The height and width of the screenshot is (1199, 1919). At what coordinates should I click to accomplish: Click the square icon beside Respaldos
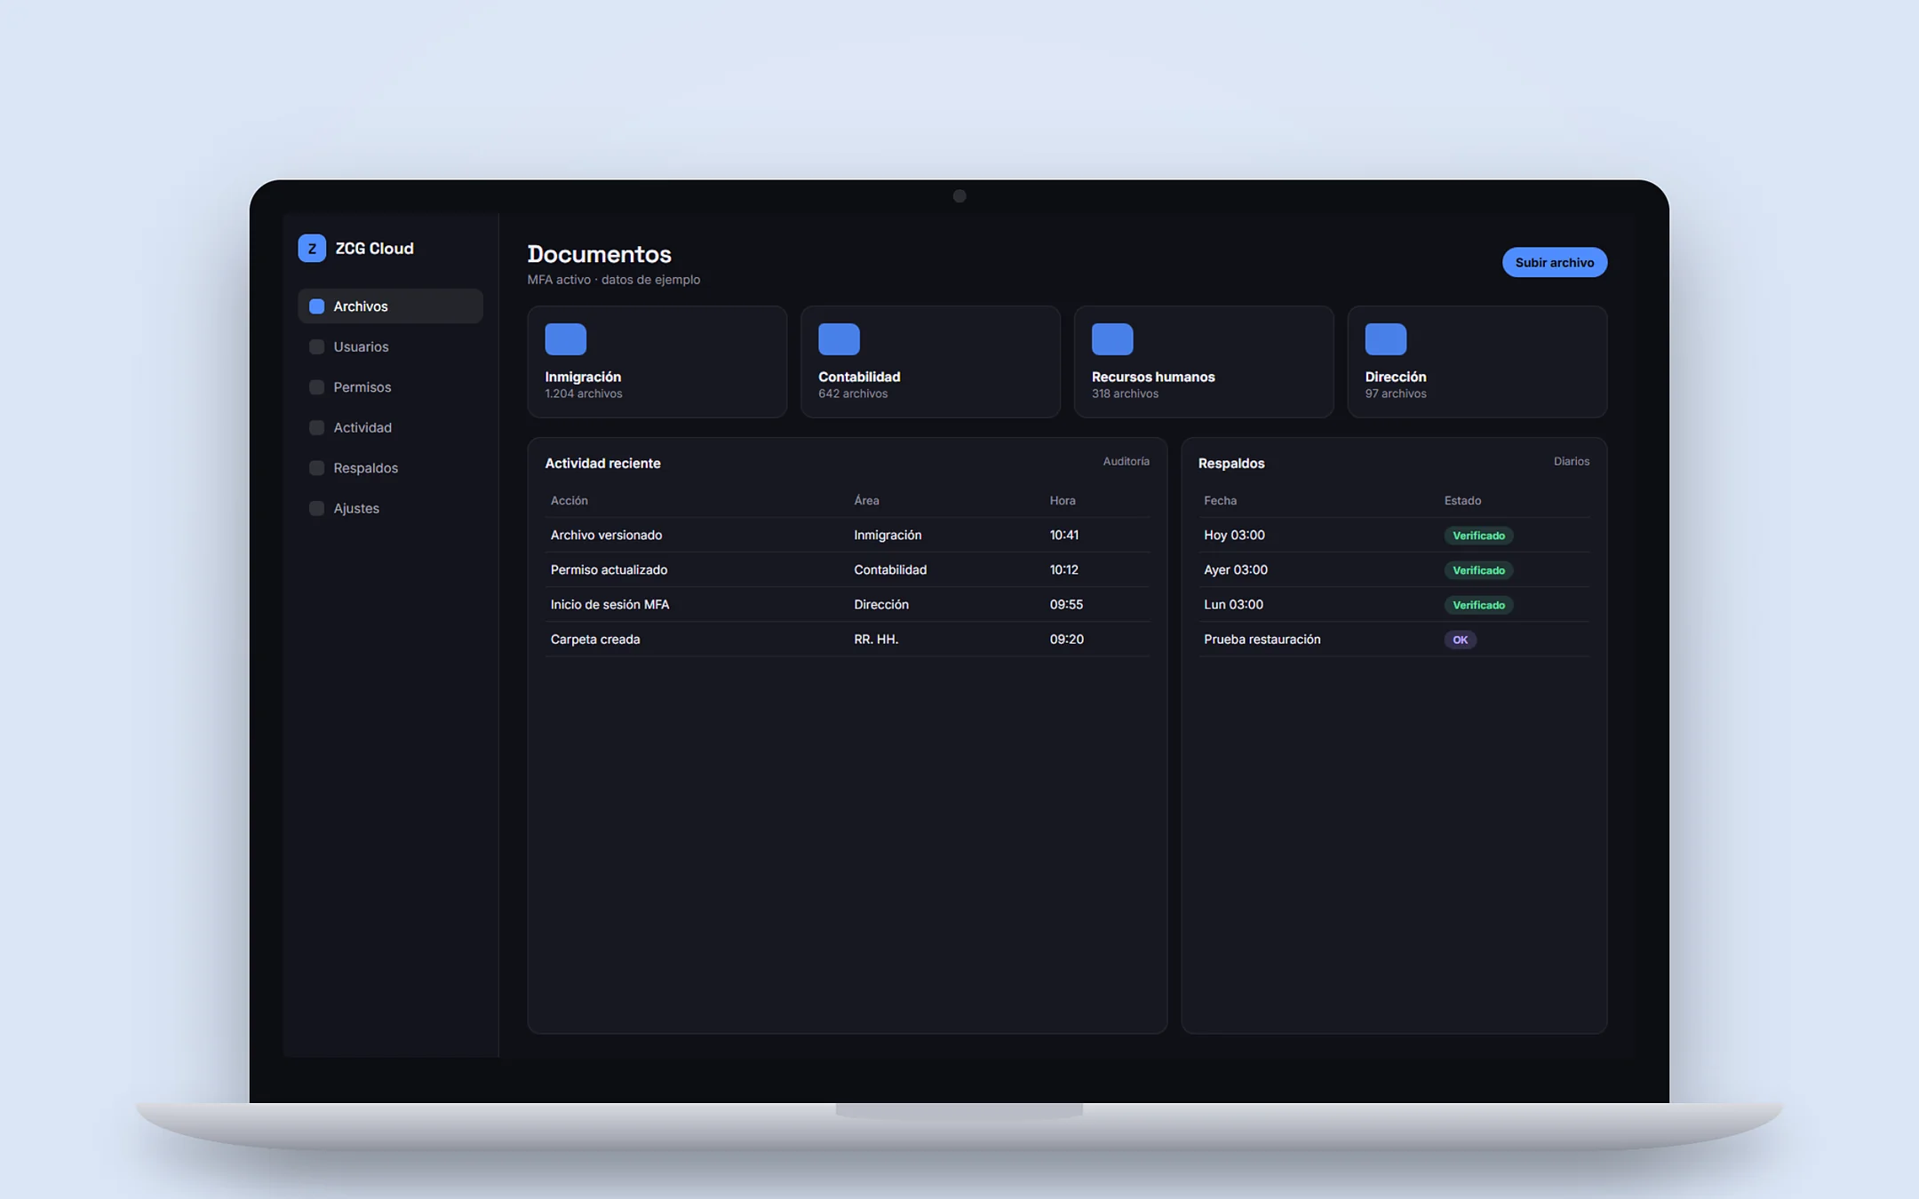316,468
